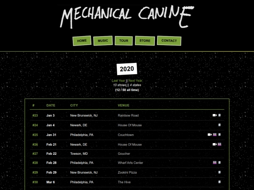254x190 pixels.
Task: Click show number #27
Action: pos(35,154)
